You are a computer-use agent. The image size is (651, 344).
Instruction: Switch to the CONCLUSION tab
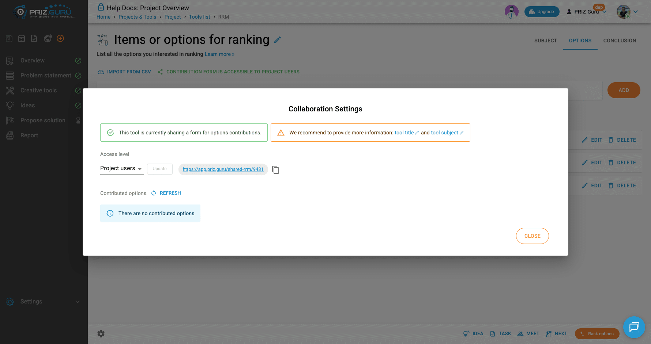pyautogui.click(x=620, y=41)
